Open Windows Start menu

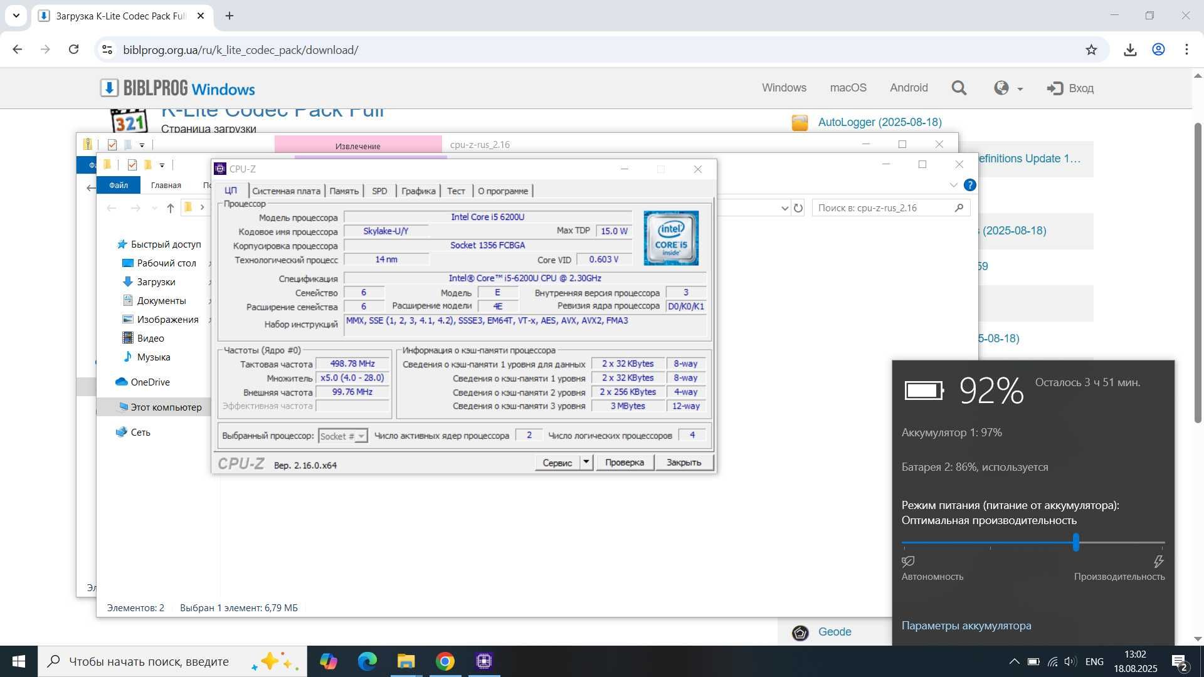(18, 661)
